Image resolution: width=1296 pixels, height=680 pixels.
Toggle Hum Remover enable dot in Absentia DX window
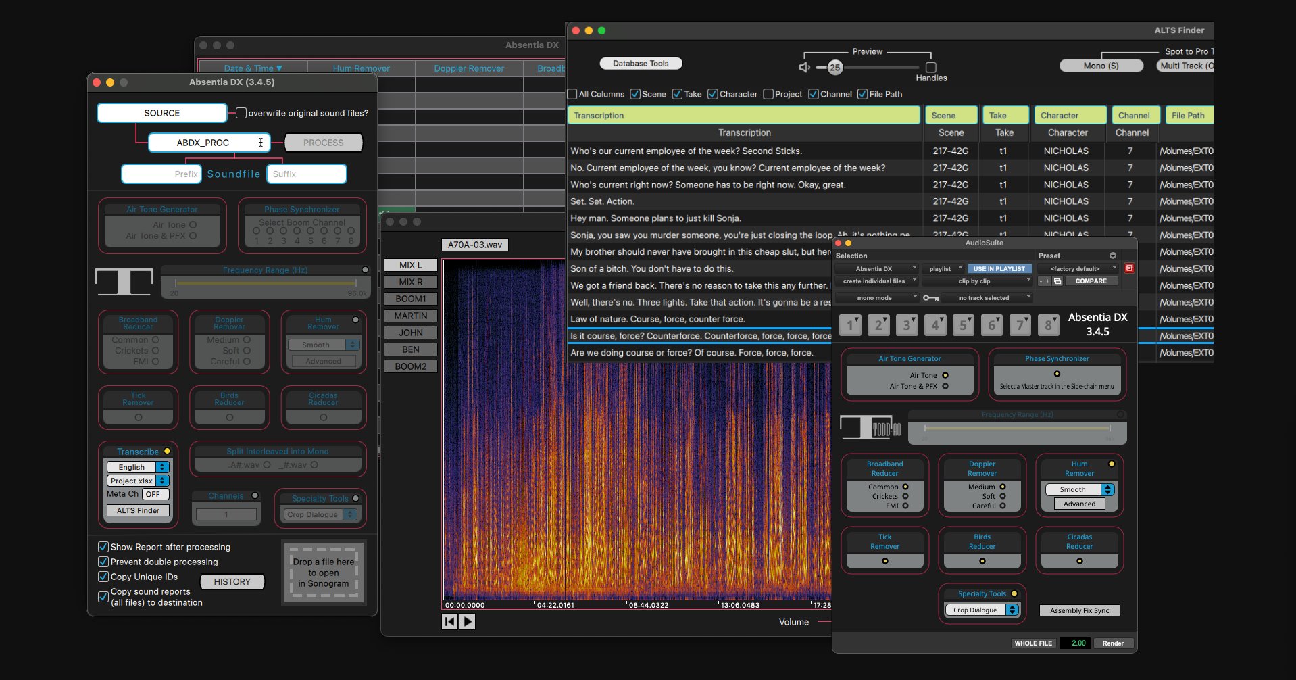pyautogui.click(x=355, y=320)
